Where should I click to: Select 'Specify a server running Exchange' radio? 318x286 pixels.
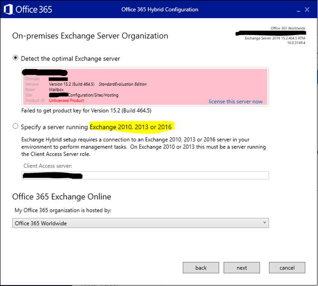click(x=15, y=126)
